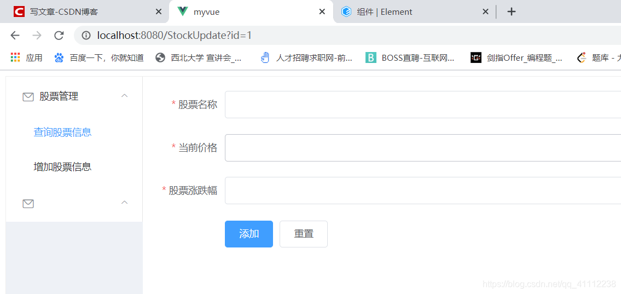Close the myvue tab
Viewport: 621px width, 294px height.
(x=322, y=12)
